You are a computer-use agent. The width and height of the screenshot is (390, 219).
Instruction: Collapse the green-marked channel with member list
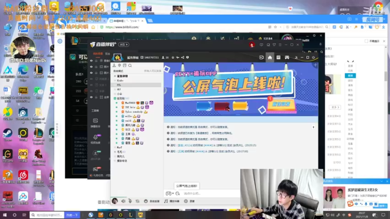click(115, 98)
